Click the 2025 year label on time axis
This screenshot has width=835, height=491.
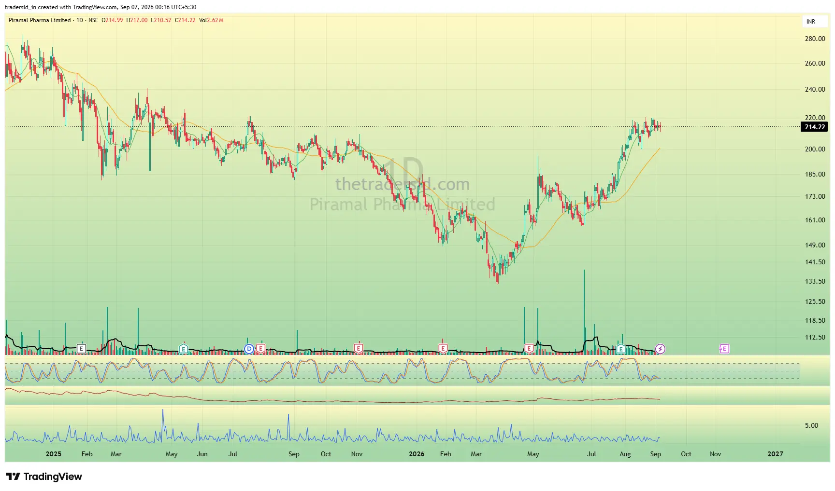click(54, 454)
